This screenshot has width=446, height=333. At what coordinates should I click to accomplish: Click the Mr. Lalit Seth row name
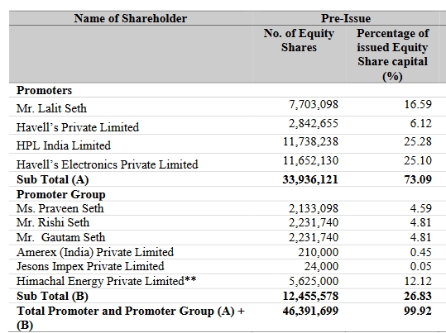[51, 108]
